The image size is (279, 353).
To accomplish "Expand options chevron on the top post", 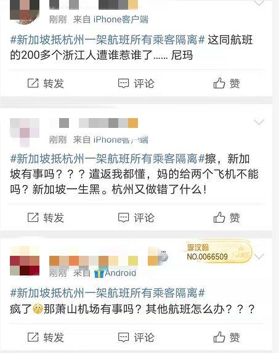I will pyautogui.click(x=259, y=2).
